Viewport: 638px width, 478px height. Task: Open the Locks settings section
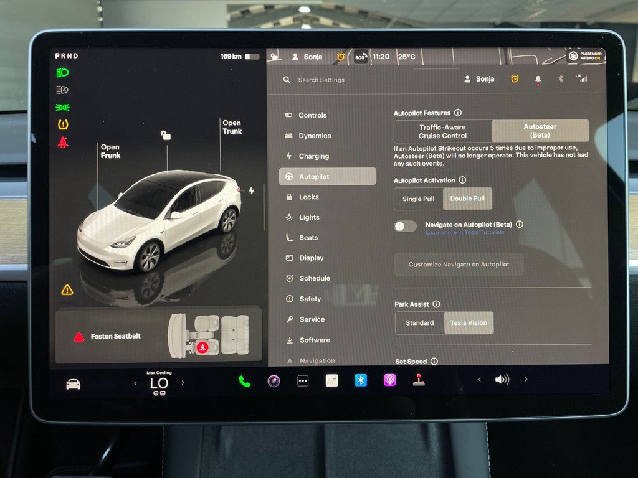pos(327,197)
